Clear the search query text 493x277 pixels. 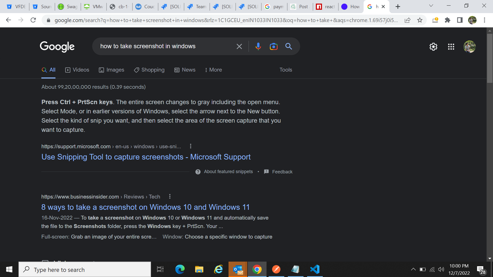coord(239,46)
